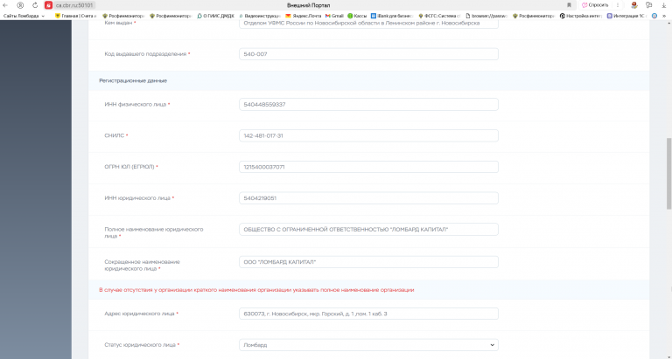Bookmark this page using the bookmark icon

pyautogui.click(x=569, y=5)
